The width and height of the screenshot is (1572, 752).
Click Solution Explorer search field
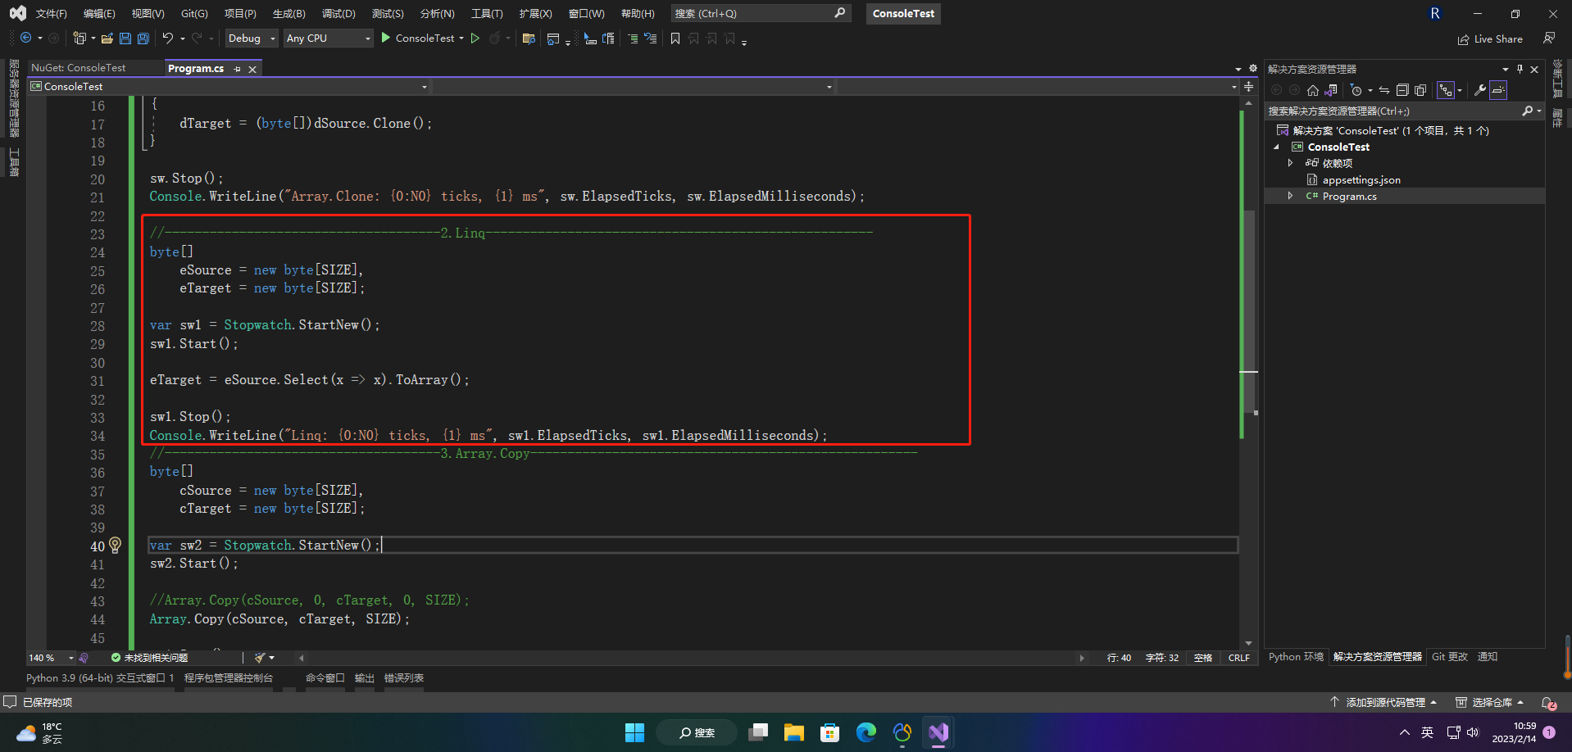(x=1403, y=111)
